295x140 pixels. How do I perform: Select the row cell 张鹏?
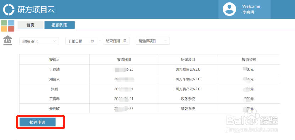pos(54,89)
